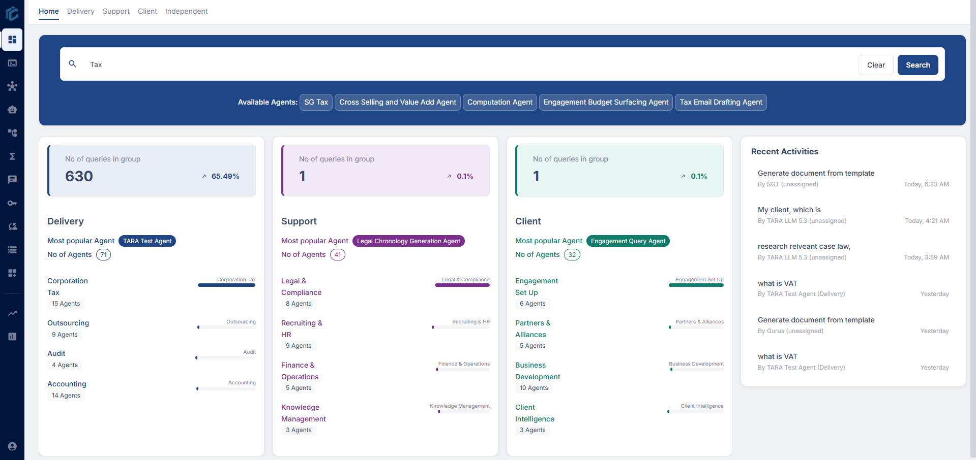The width and height of the screenshot is (976, 460).
Task: Click the chat message icon in sidebar
Action: coord(12,180)
